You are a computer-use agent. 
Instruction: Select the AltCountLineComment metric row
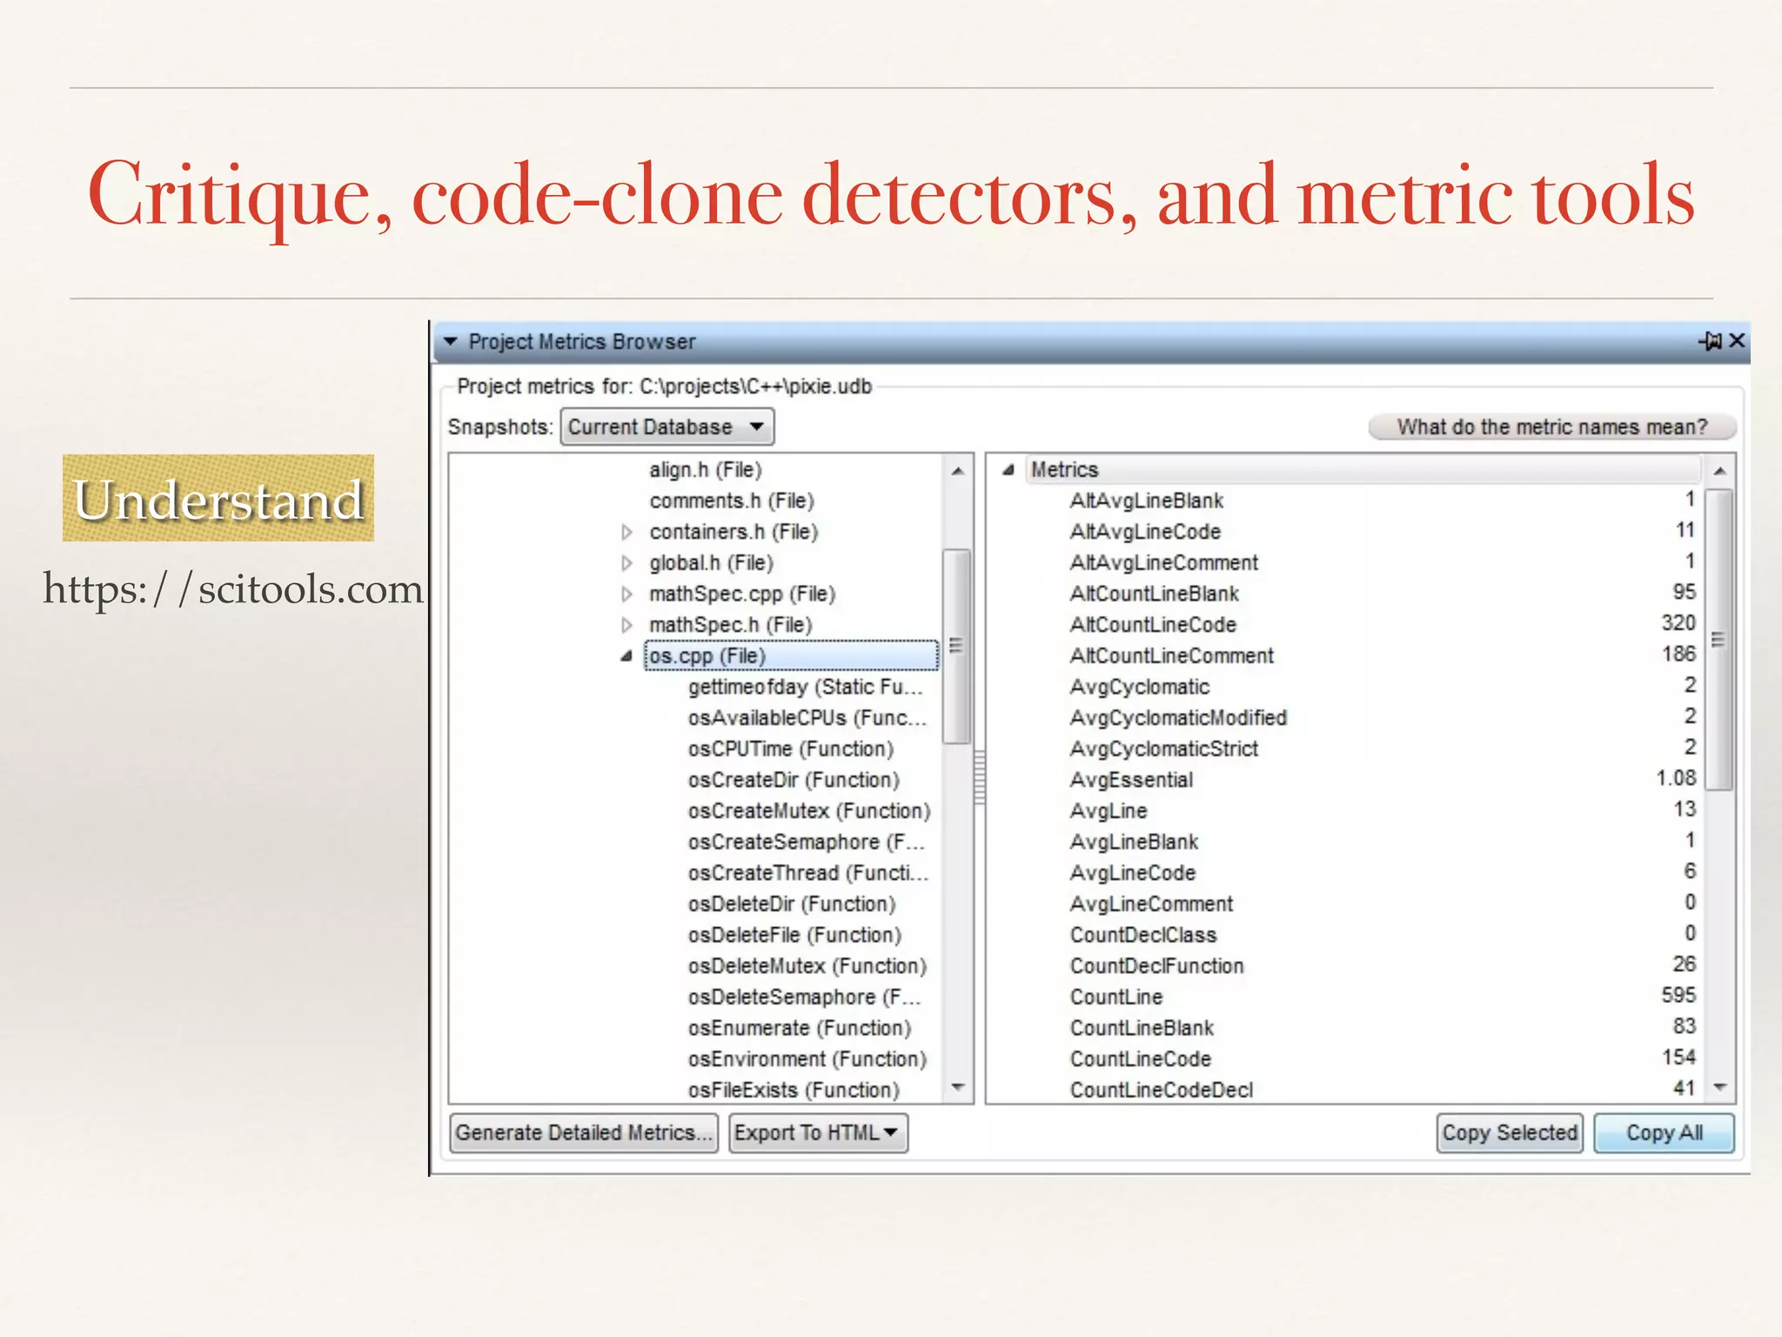1383,656
